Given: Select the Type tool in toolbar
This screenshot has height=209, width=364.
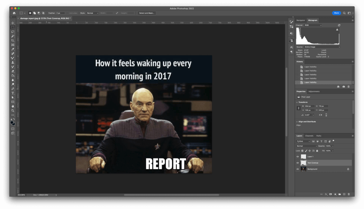Looking at the screenshot, I should (13, 93).
